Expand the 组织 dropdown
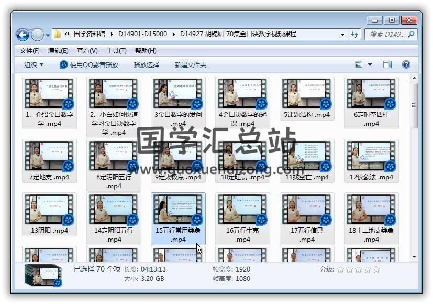 click(34, 65)
